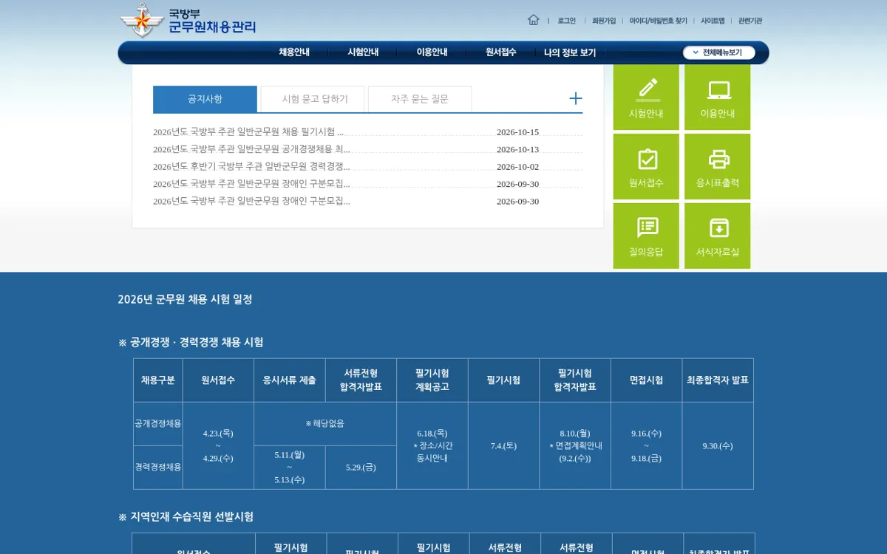The width and height of the screenshot is (887, 554).
Task: Expand the 전체메뉴보기 dropdown button
Action: coord(719,52)
